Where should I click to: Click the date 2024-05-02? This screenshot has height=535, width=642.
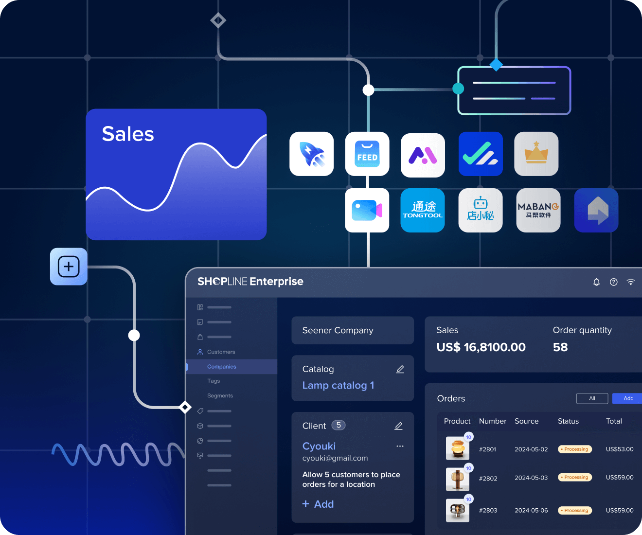[x=531, y=449]
